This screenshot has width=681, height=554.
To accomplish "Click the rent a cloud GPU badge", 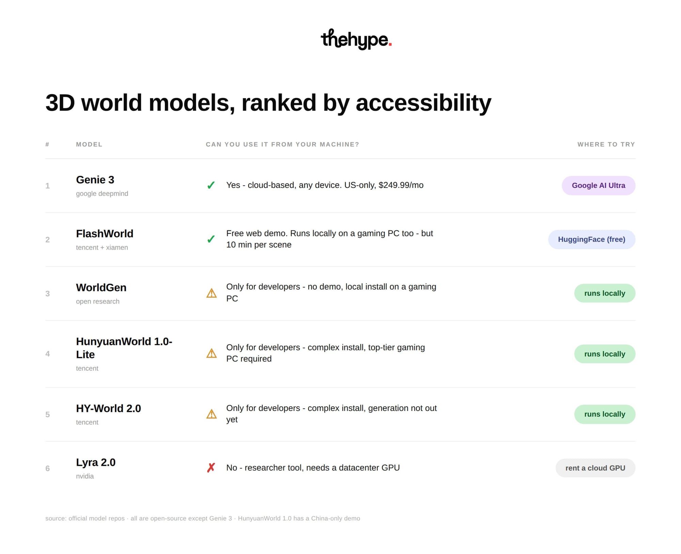I will pos(595,468).
